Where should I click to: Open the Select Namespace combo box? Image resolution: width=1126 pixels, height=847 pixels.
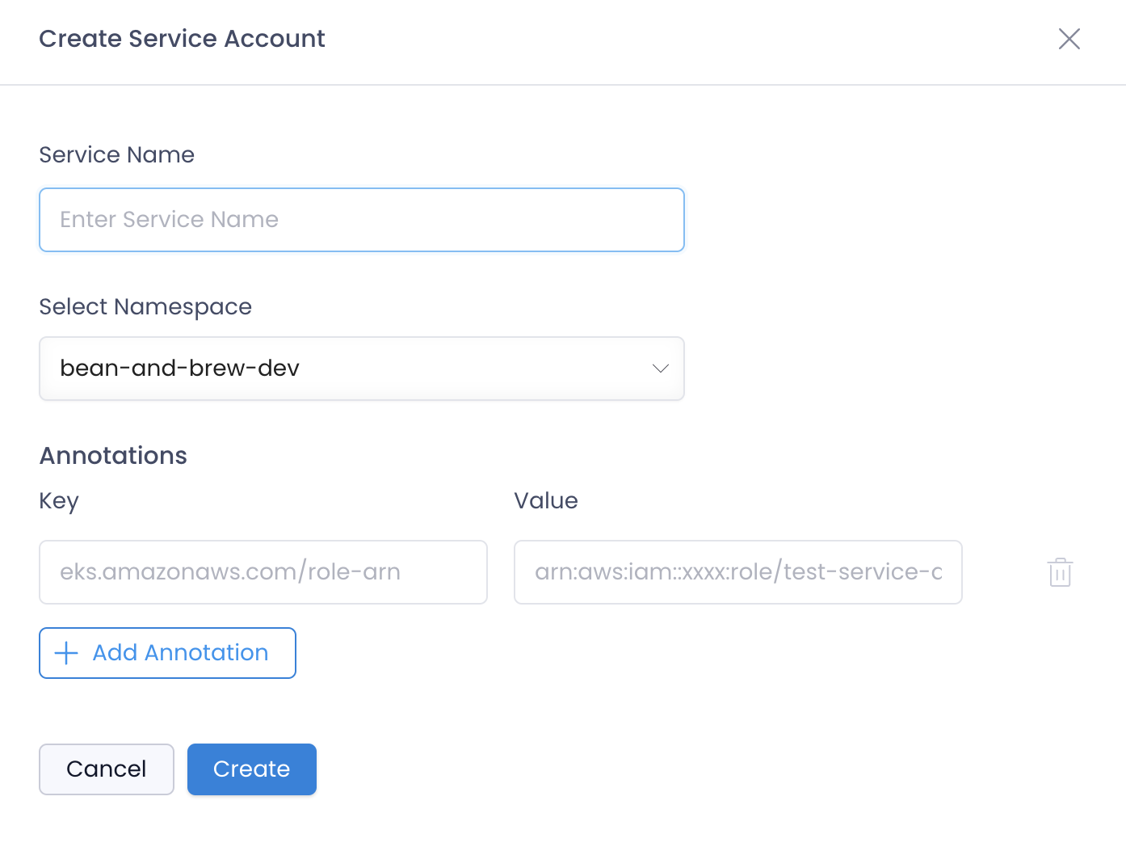coord(362,369)
